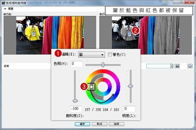This screenshot has width=196, height=130.
Task: Open help with the 說明 button
Action: tap(117, 124)
